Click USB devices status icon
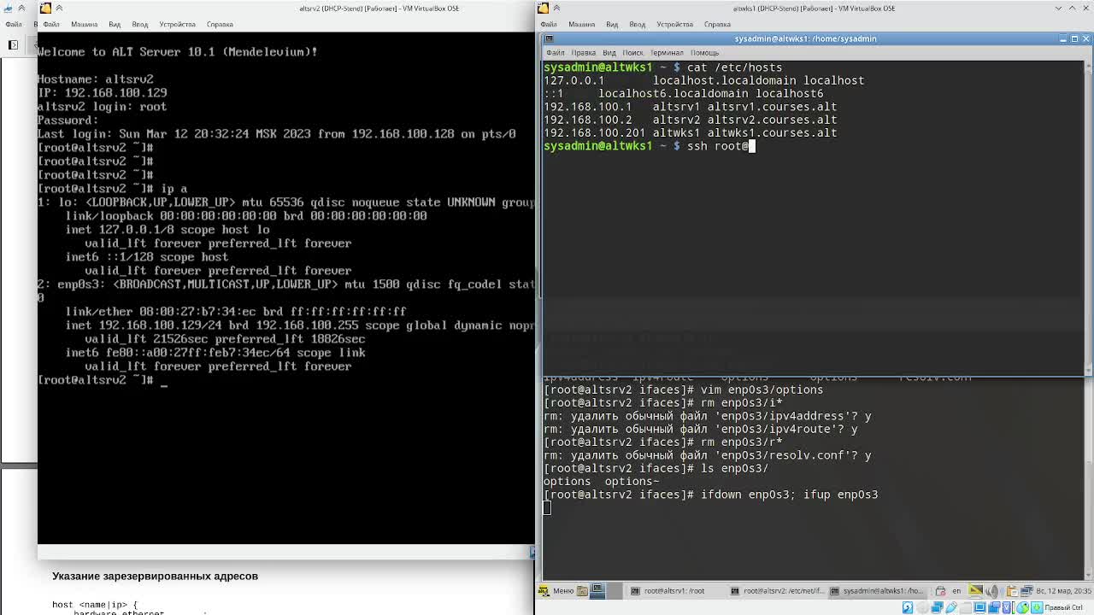This screenshot has width=1094, height=615. (950, 607)
